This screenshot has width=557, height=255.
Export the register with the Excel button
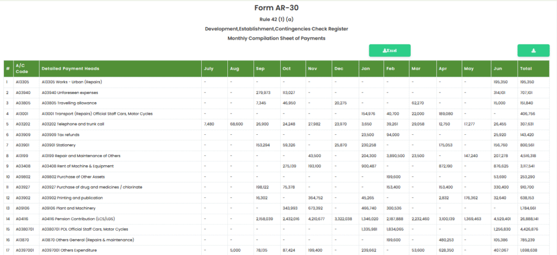click(x=389, y=51)
